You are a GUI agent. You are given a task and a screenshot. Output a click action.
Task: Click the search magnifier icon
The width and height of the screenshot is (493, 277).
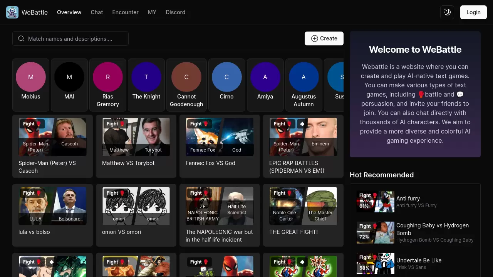(21, 38)
